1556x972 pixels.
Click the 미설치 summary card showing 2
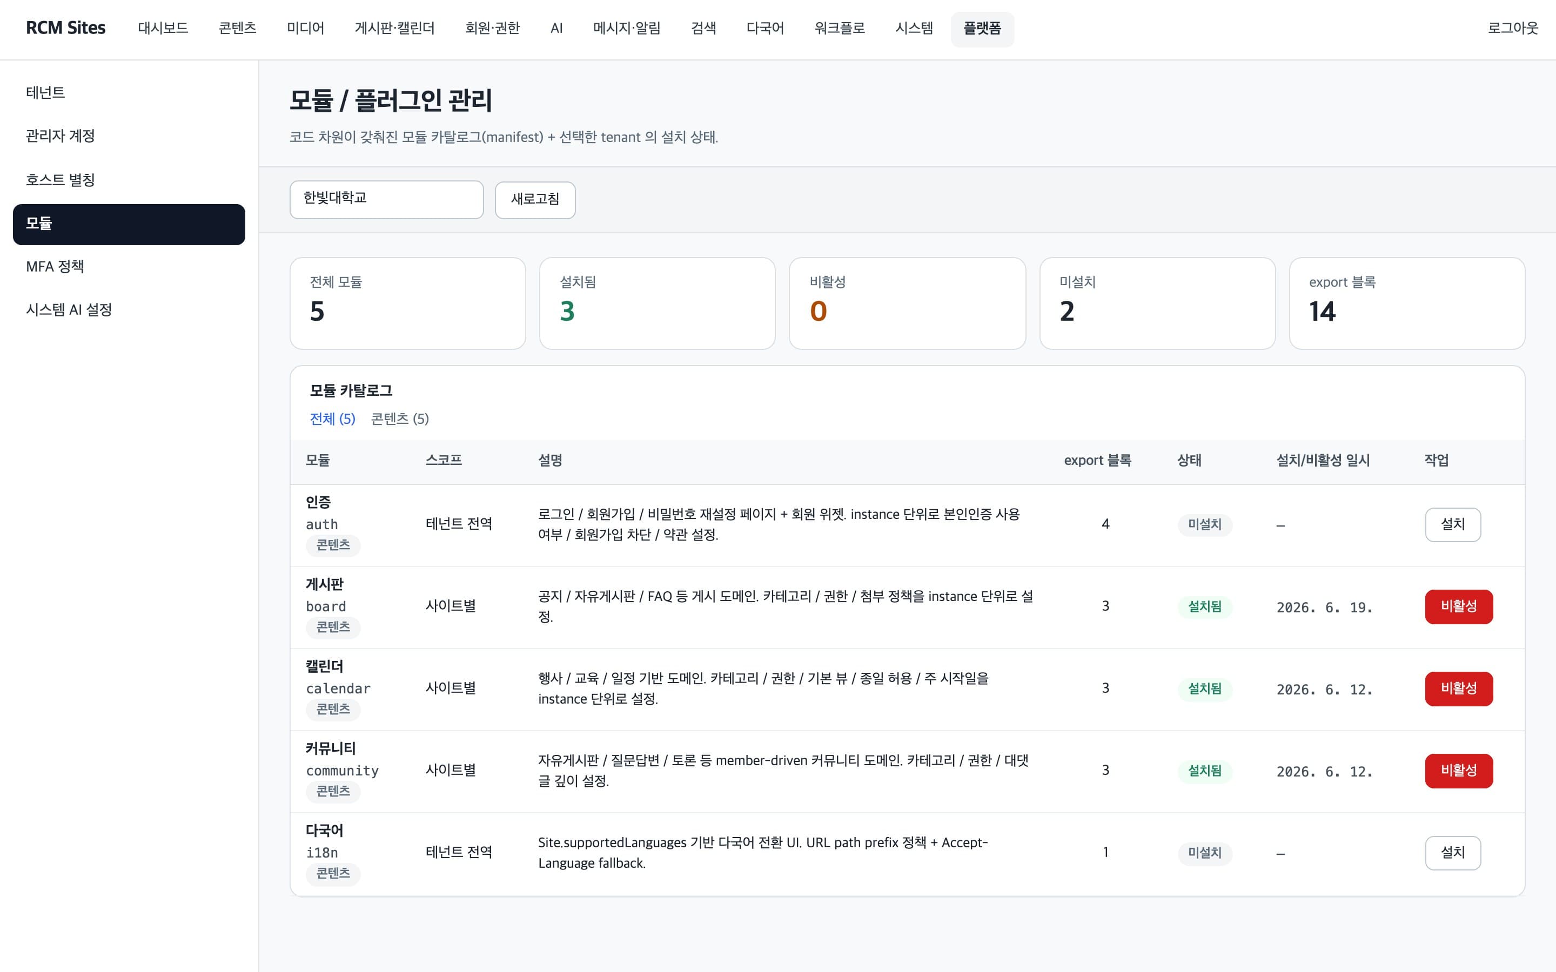(1157, 303)
